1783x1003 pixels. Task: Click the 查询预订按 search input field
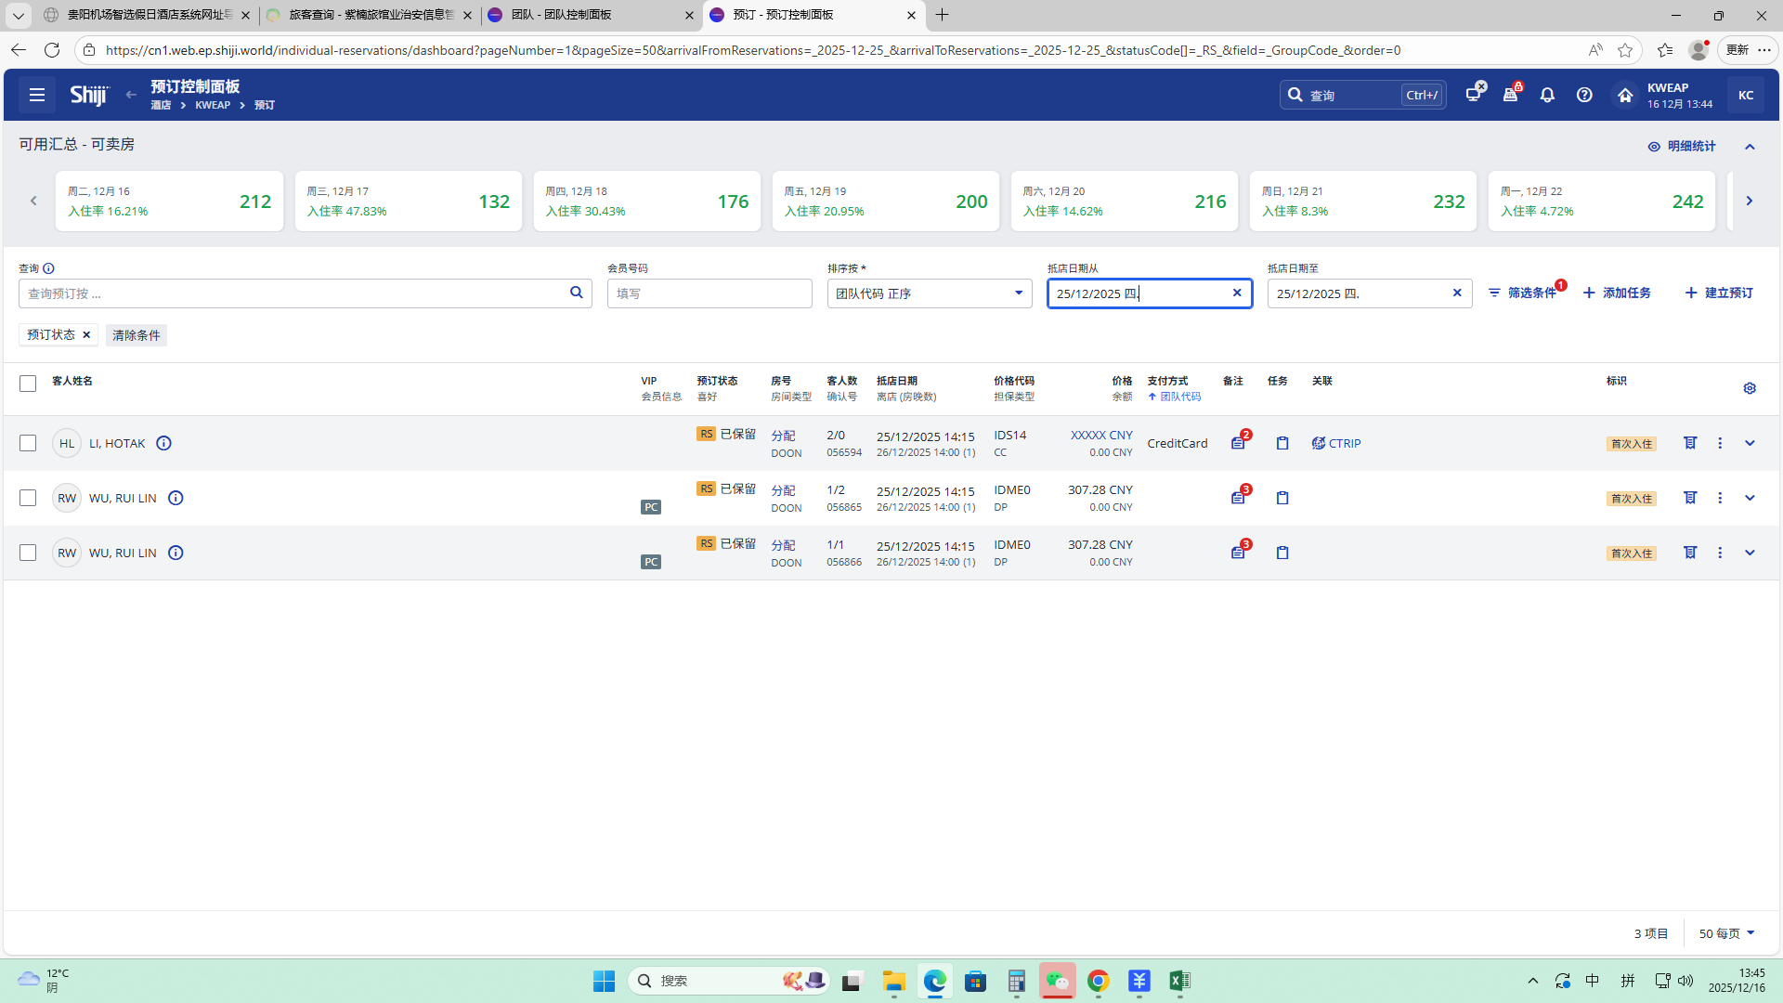[x=293, y=293]
